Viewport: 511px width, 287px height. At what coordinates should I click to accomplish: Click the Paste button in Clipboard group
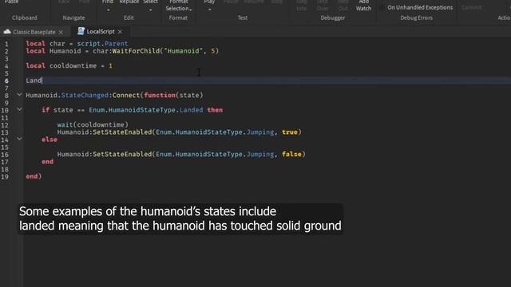click(11, 2)
